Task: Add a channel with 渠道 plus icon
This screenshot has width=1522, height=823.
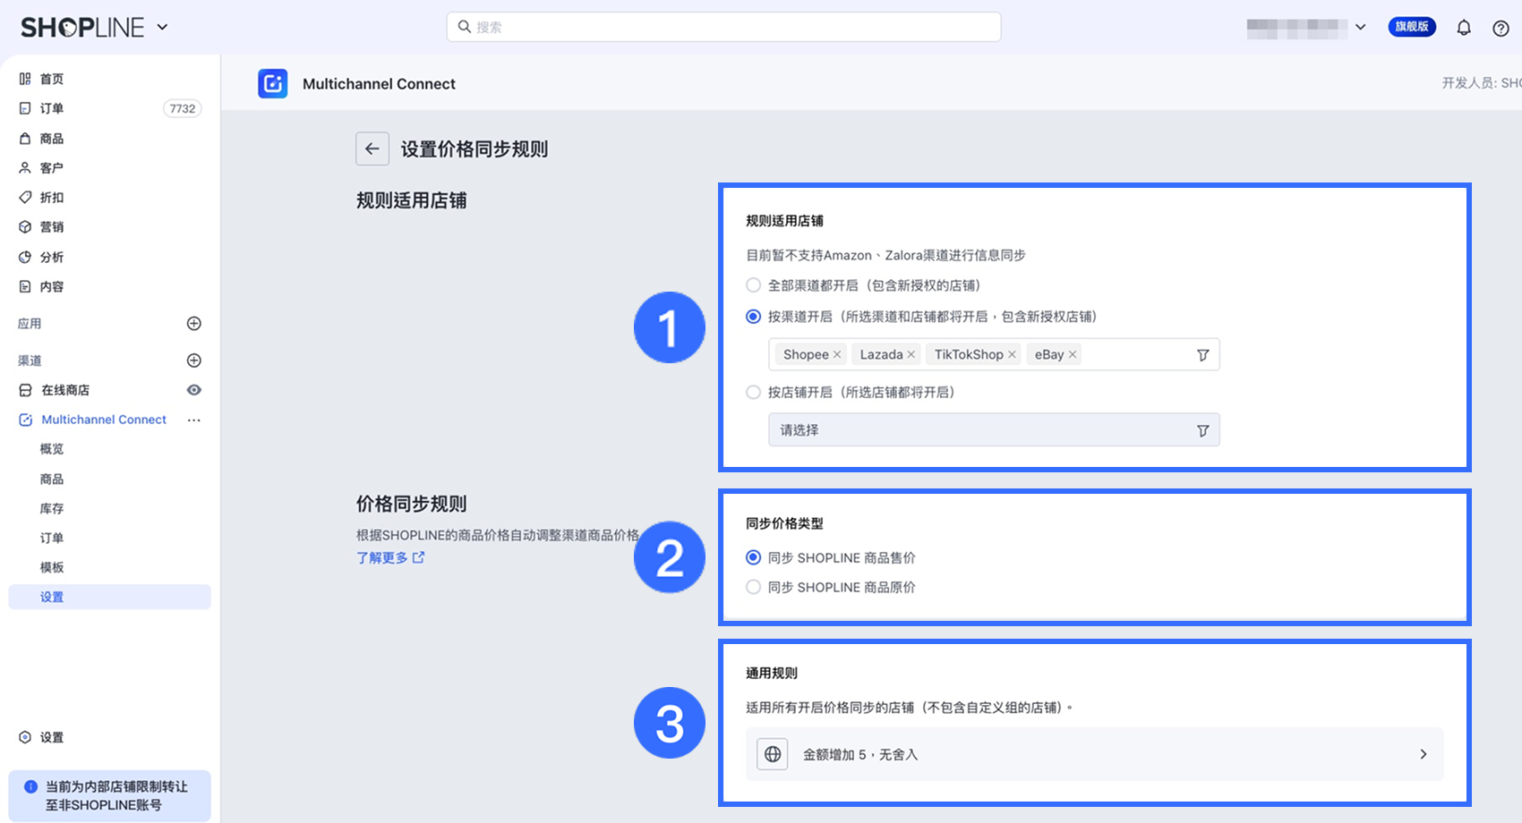Action: pos(193,361)
